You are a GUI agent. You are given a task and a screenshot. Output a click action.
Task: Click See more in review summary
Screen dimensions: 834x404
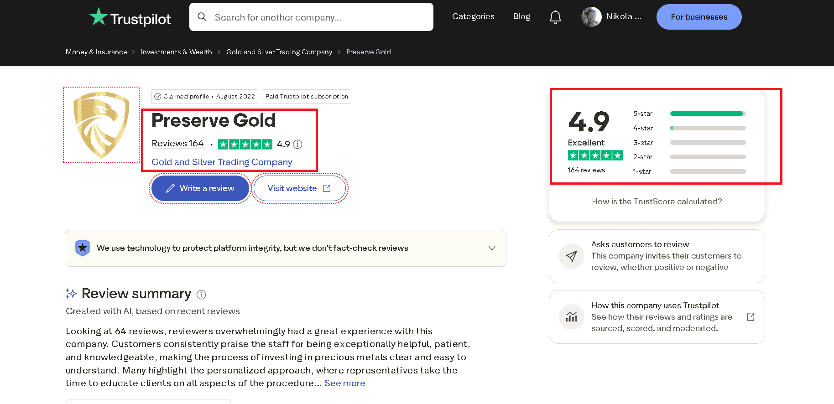[x=345, y=383]
